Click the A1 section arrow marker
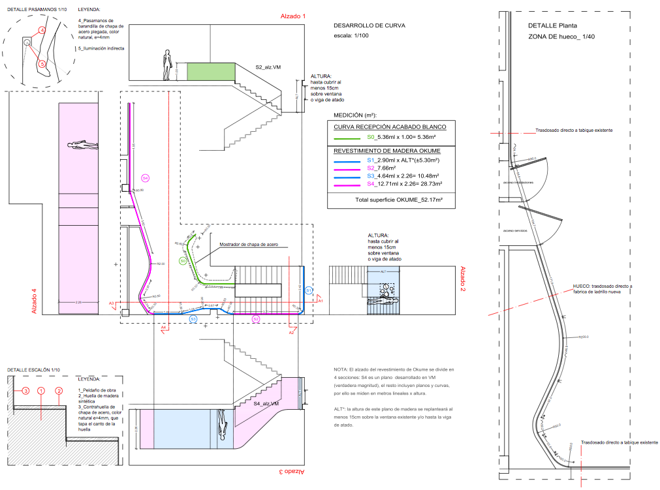The width and height of the screenshot is (660, 490). click(320, 300)
